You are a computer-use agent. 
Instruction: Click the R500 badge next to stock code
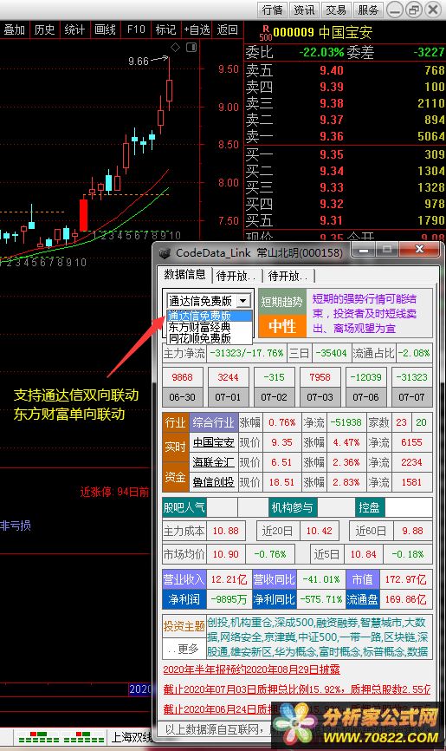[x=265, y=33]
